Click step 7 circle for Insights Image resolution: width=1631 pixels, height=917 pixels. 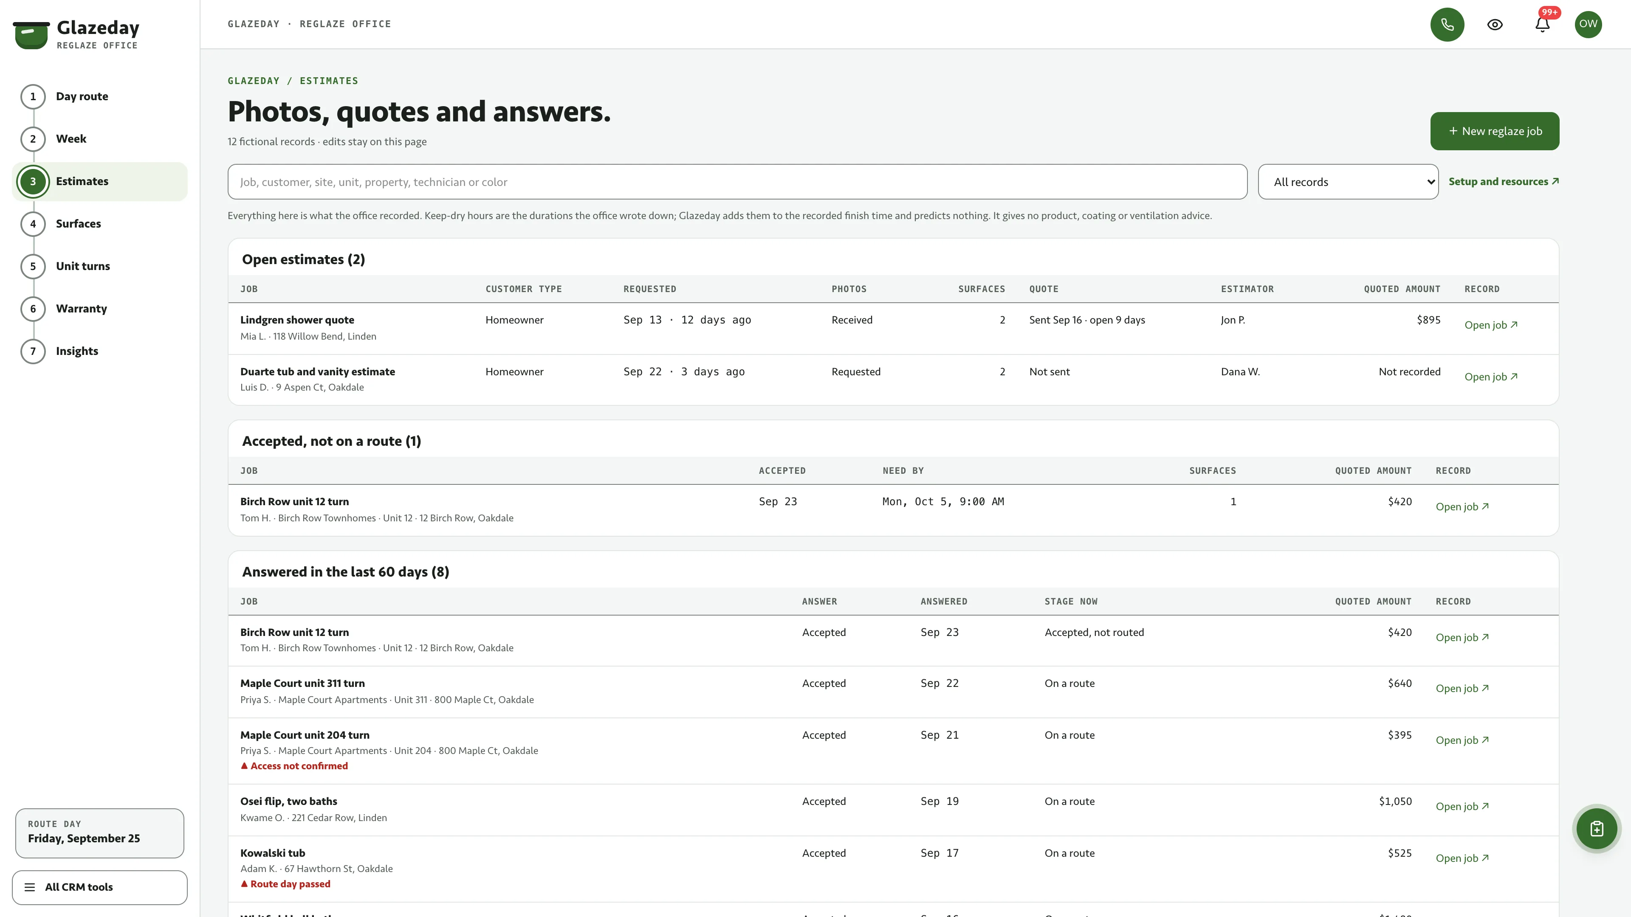pyautogui.click(x=33, y=351)
